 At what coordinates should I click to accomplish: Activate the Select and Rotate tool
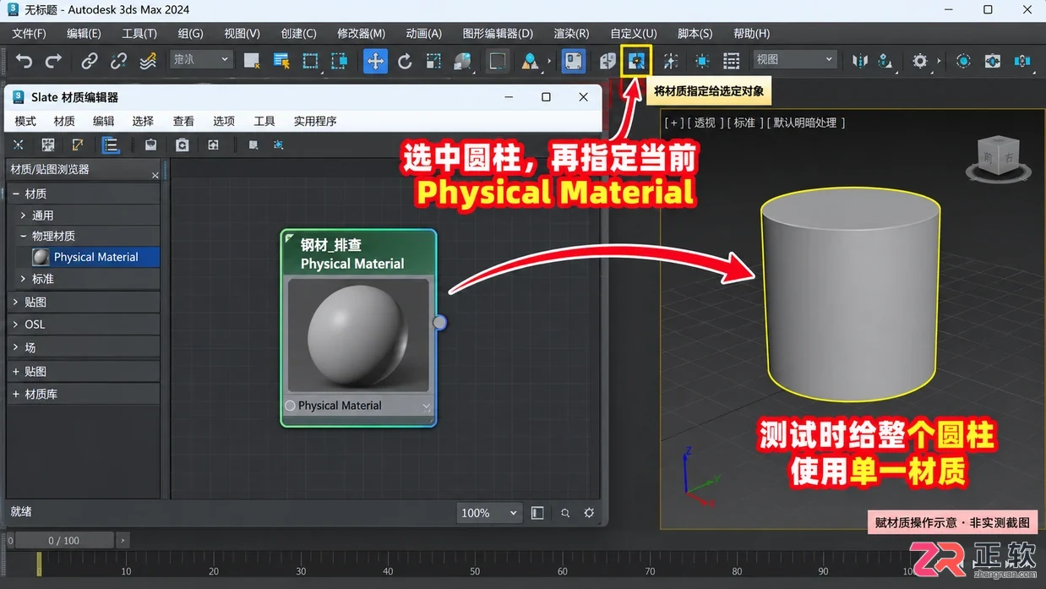[405, 61]
